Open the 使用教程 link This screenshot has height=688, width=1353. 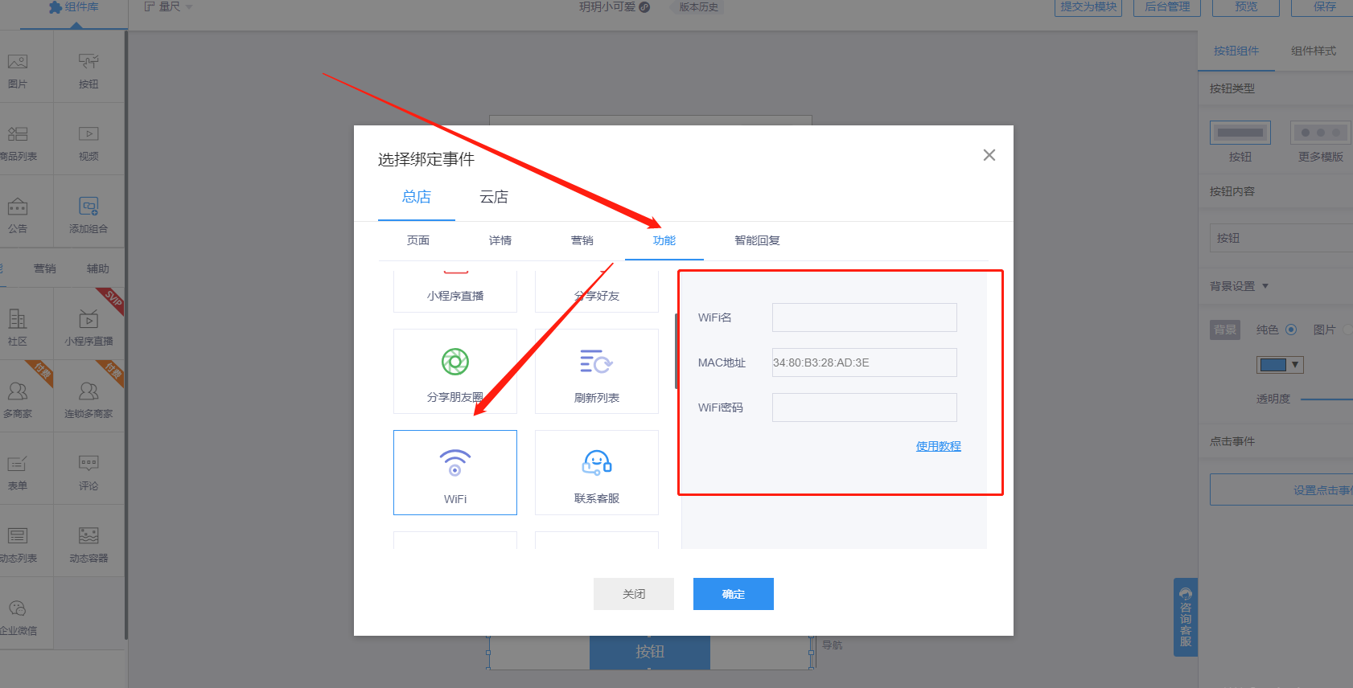939,446
